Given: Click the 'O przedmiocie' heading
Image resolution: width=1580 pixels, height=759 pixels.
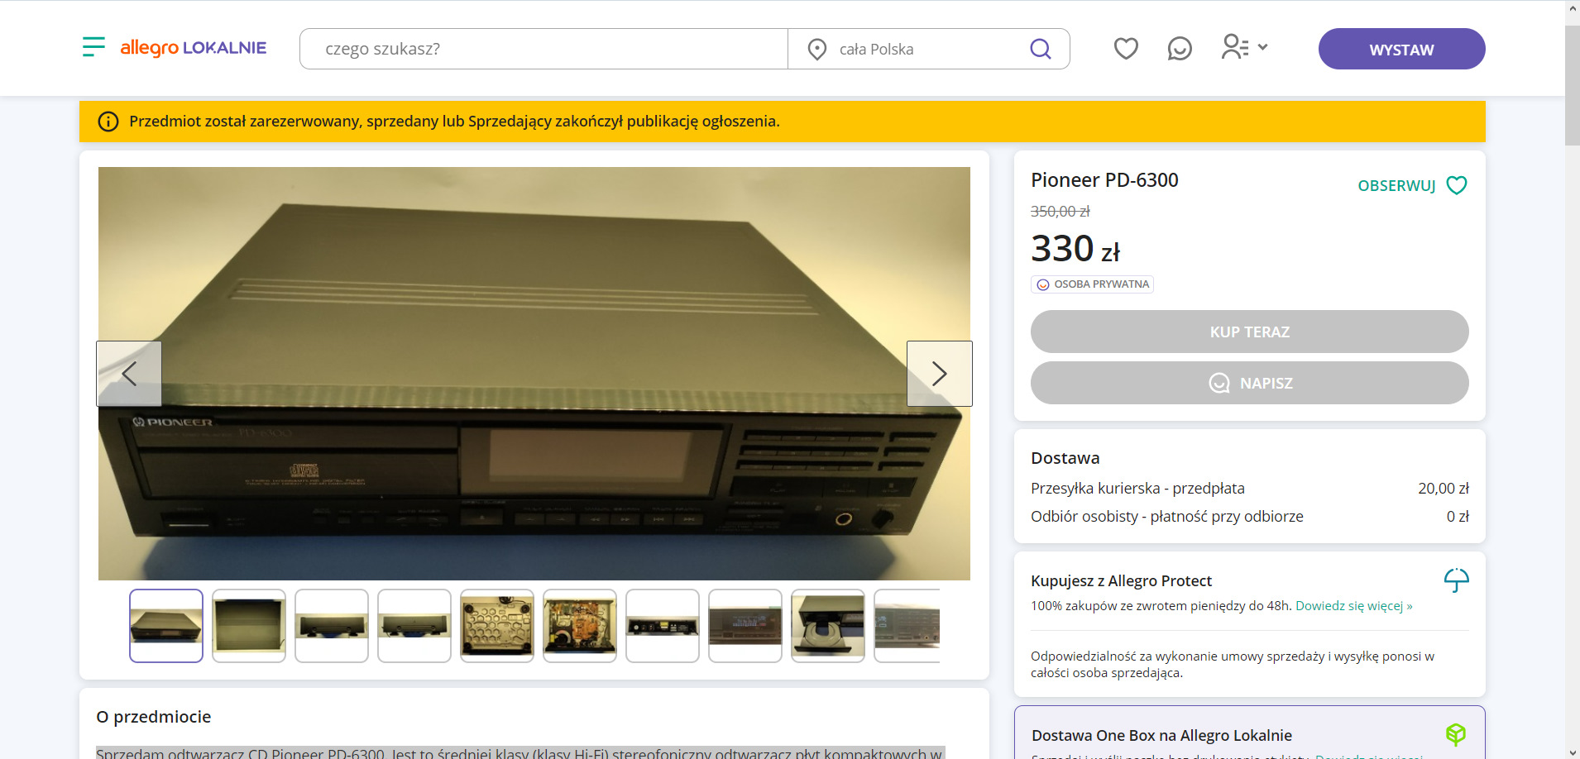Looking at the screenshot, I should click(x=154, y=717).
